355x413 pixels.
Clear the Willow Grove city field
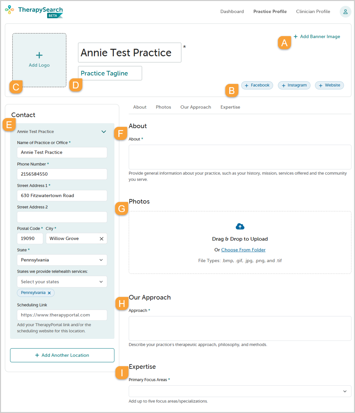101,239
